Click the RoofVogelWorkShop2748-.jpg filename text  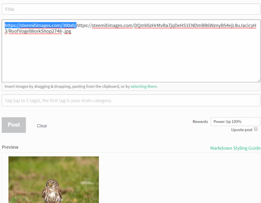point(40,31)
